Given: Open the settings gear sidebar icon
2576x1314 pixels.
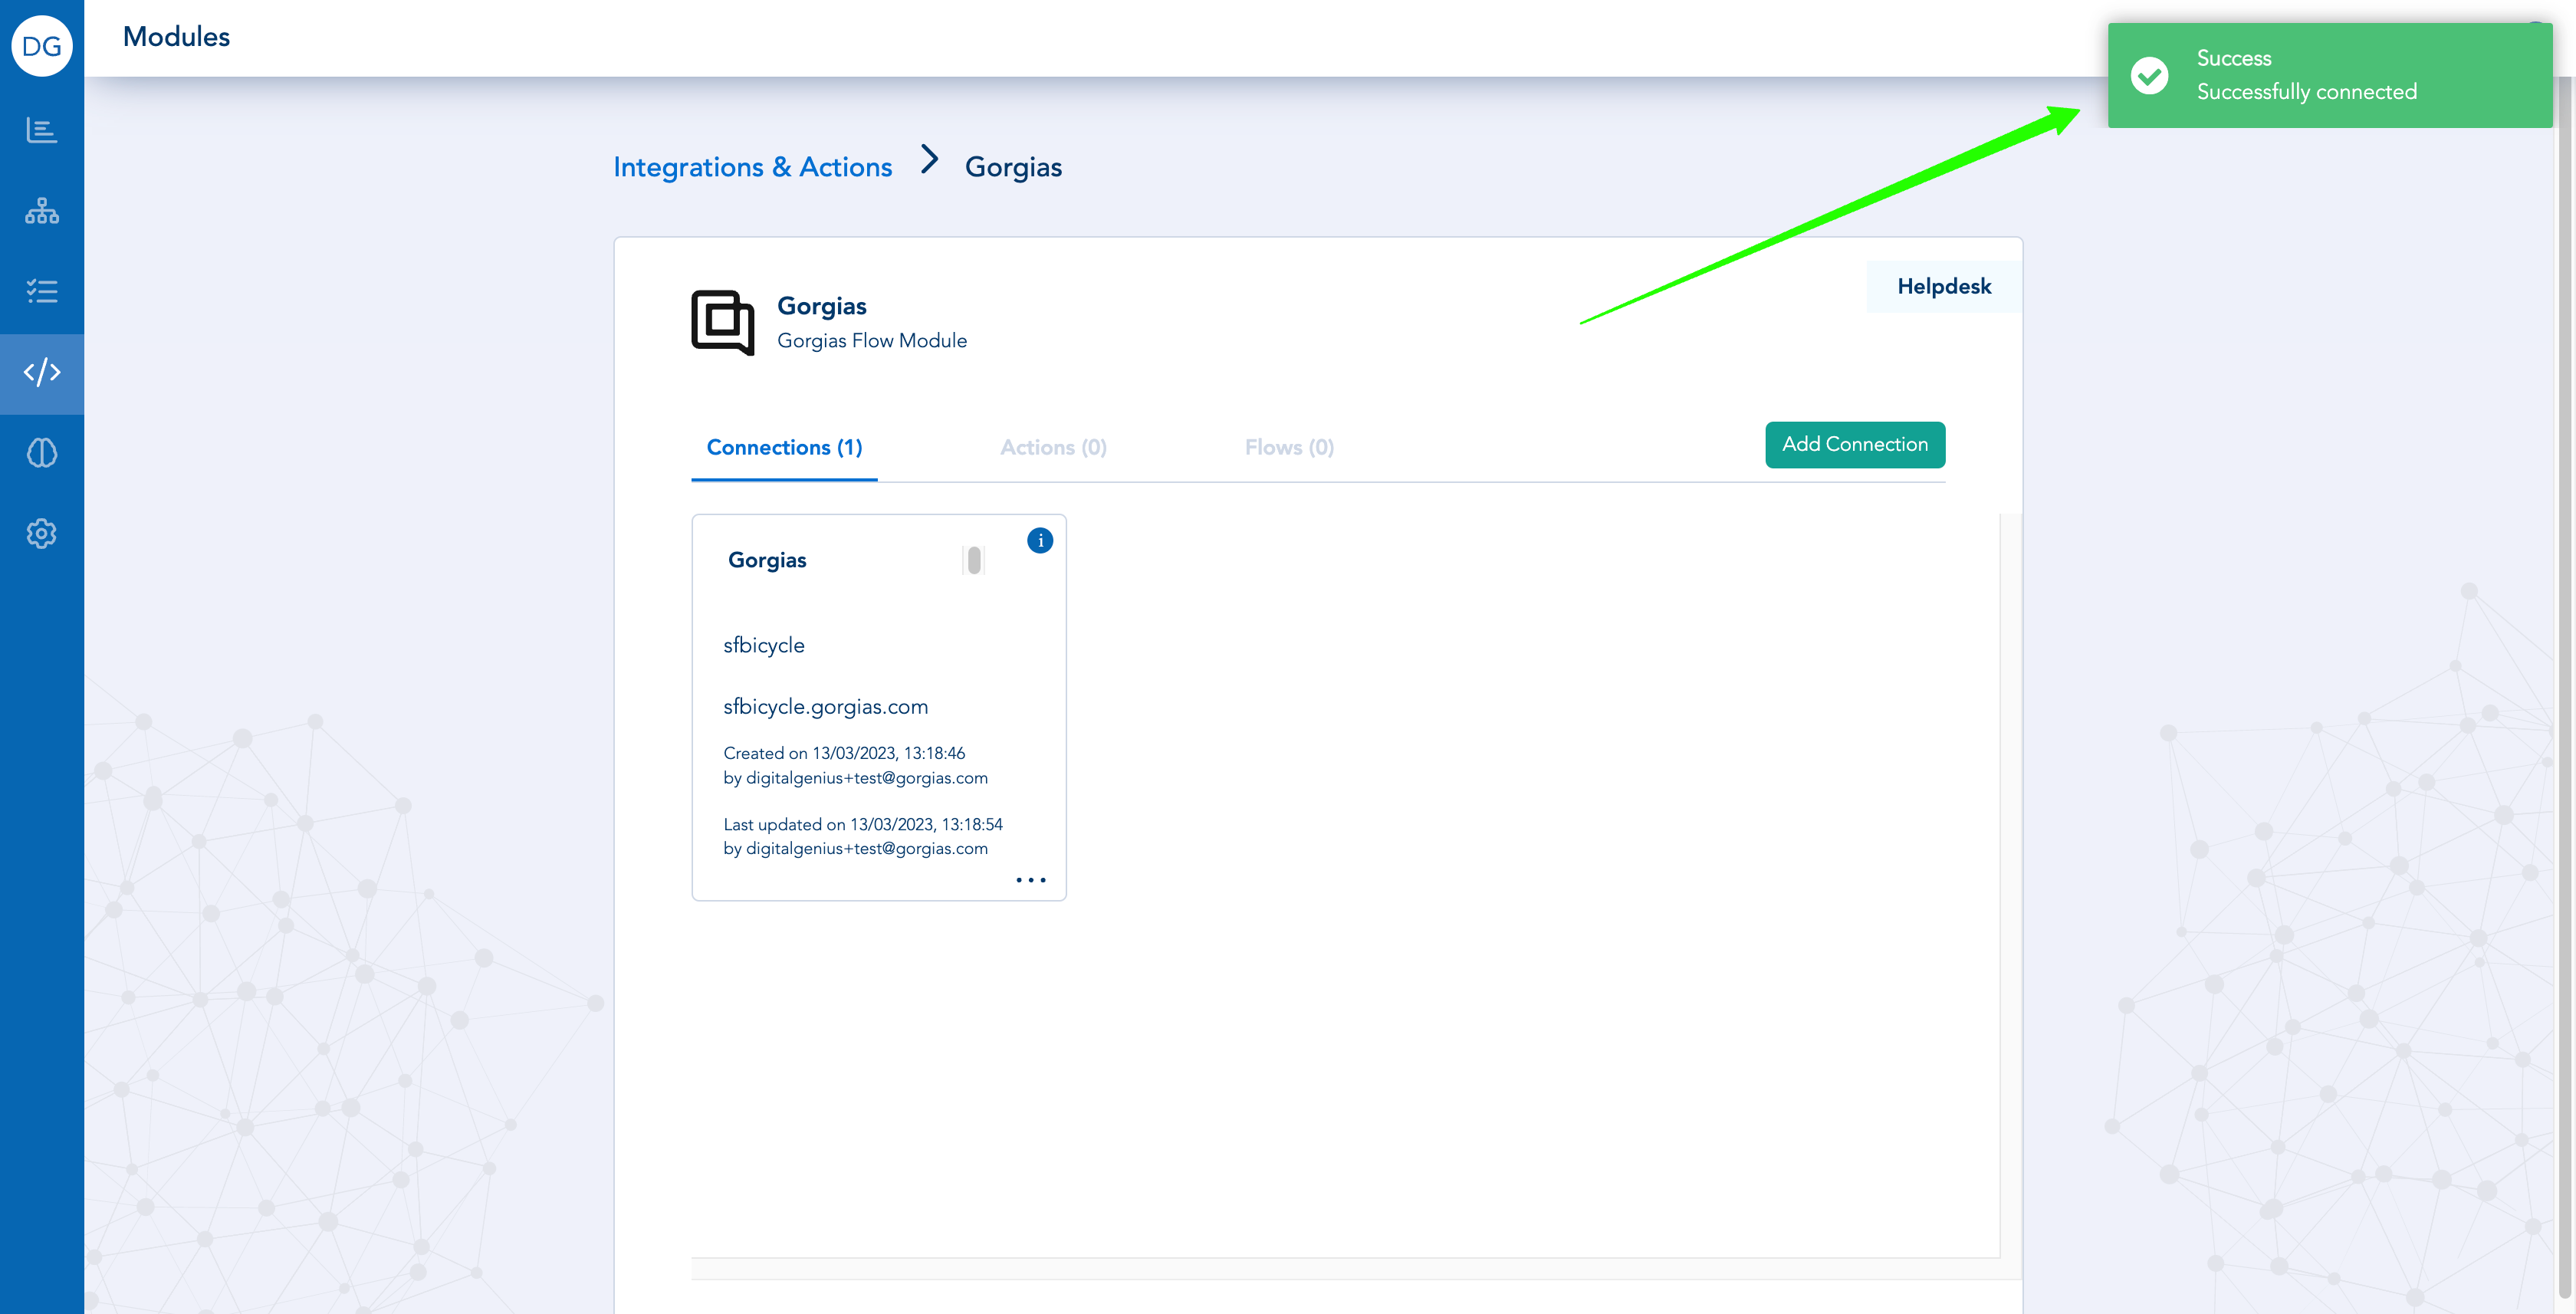Looking at the screenshot, I should coord(42,533).
